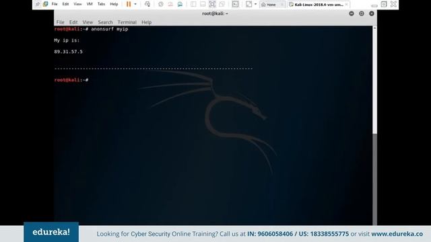Click the show library sidebar icon
The height and width of the screenshot is (242, 431).
click(x=193, y=4)
